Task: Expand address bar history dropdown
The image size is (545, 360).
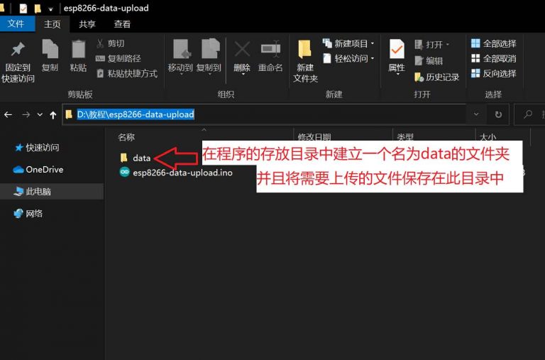Action: [475, 114]
